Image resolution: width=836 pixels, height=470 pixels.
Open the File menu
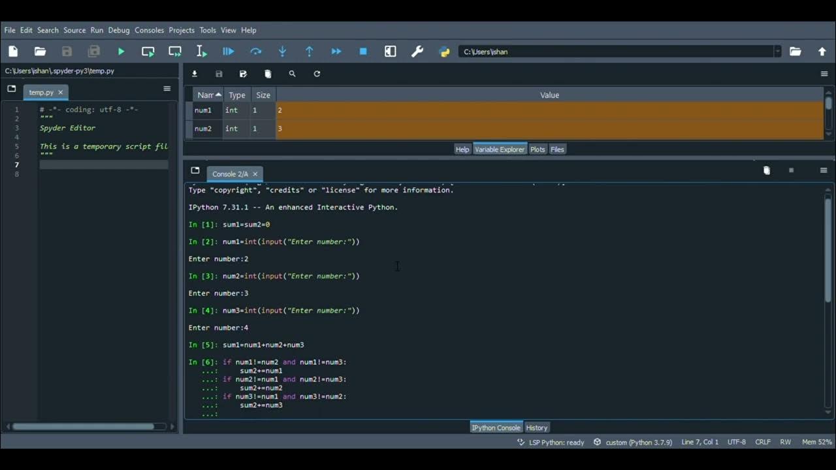coord(10,30)
